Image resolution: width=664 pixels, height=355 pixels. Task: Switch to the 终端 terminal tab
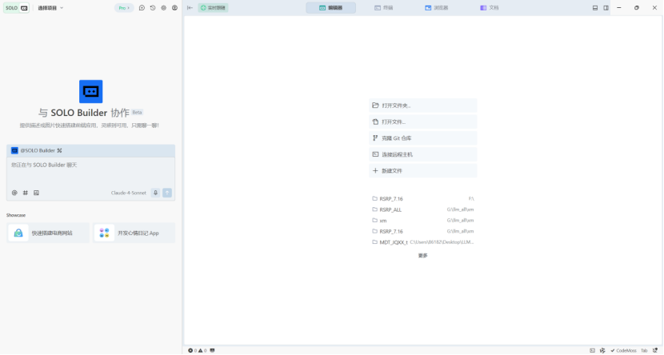[384, 8]
